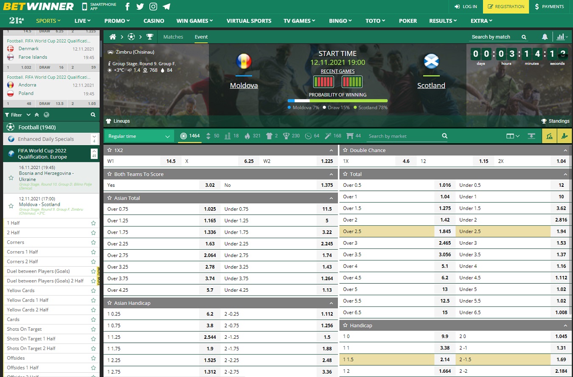Select W1 odds 14.5
Viewport: 573px width, 377px height.
point(143,161)
